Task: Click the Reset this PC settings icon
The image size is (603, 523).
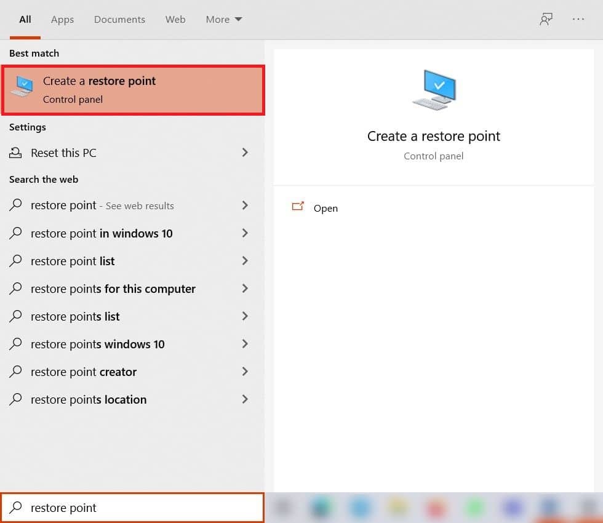Action: point(15,153)
